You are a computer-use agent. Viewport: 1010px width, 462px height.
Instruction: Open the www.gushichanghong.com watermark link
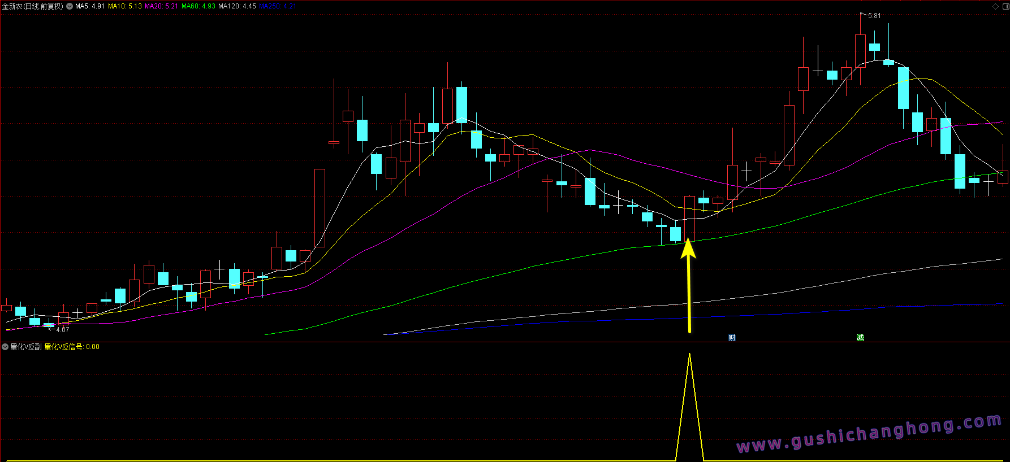click(x=869, y=434)
